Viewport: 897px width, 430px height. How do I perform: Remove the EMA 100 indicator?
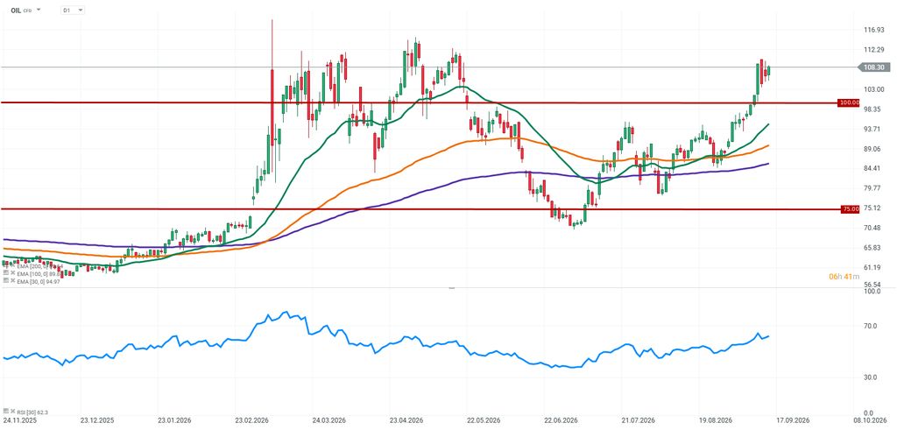pyautogui.click(x=12, y=273)
